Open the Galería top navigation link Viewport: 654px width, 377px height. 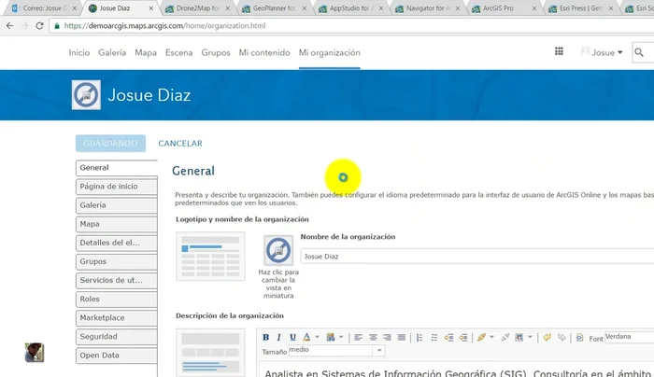point(112,52)
